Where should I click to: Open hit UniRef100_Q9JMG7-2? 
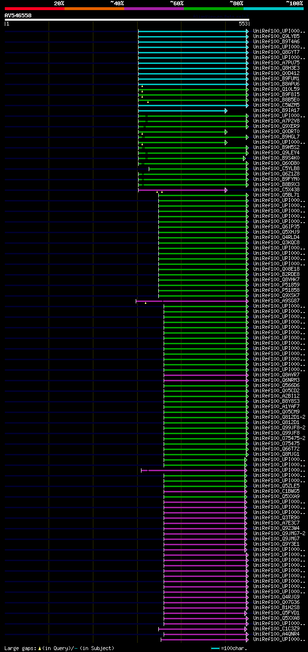click(280, 533)
